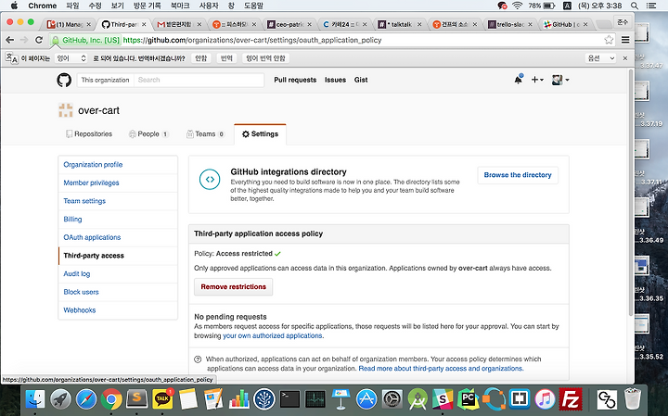The height and width of the screenshot is (416, 668).
Task: Switch to the Repositories tab
Action: 89,134
